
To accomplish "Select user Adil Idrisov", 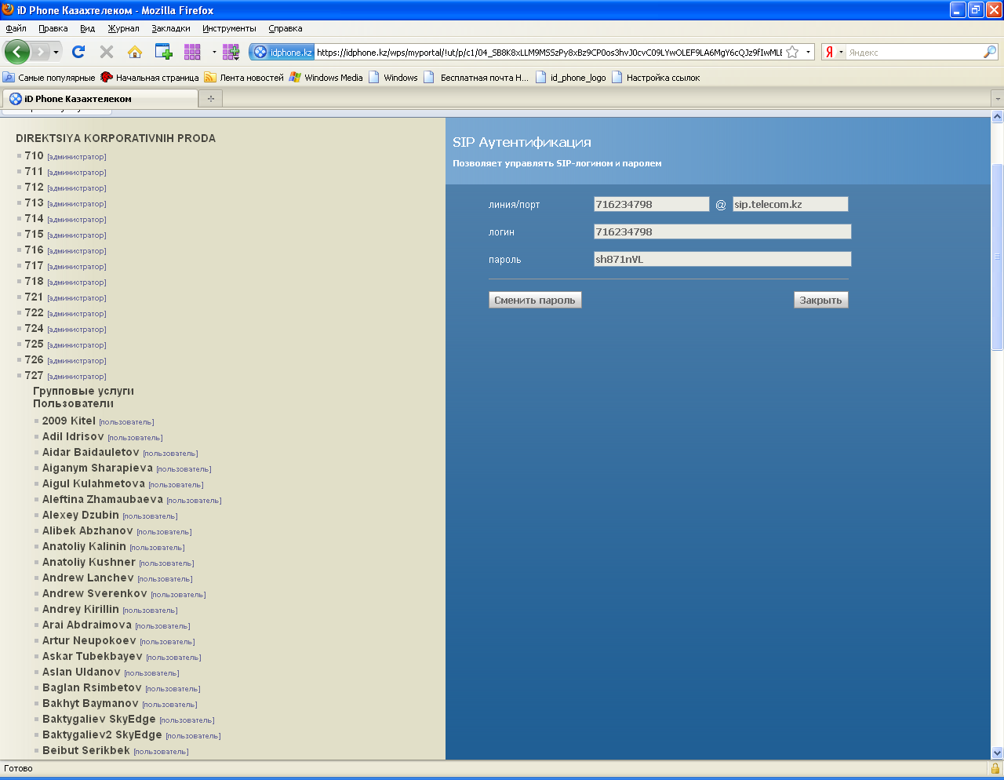I will pyautogui.click(x=73, y=436).
